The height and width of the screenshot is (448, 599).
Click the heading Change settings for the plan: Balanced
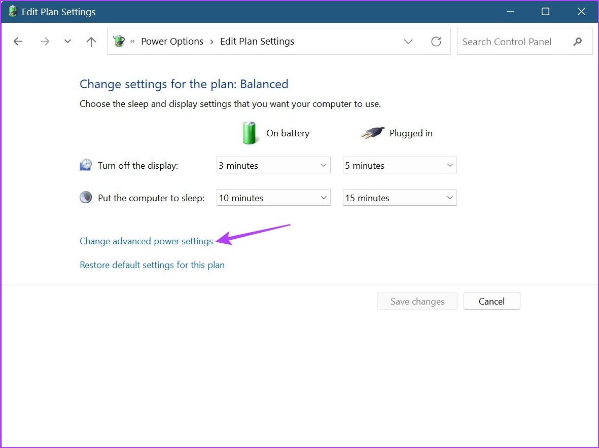(184, 84)
